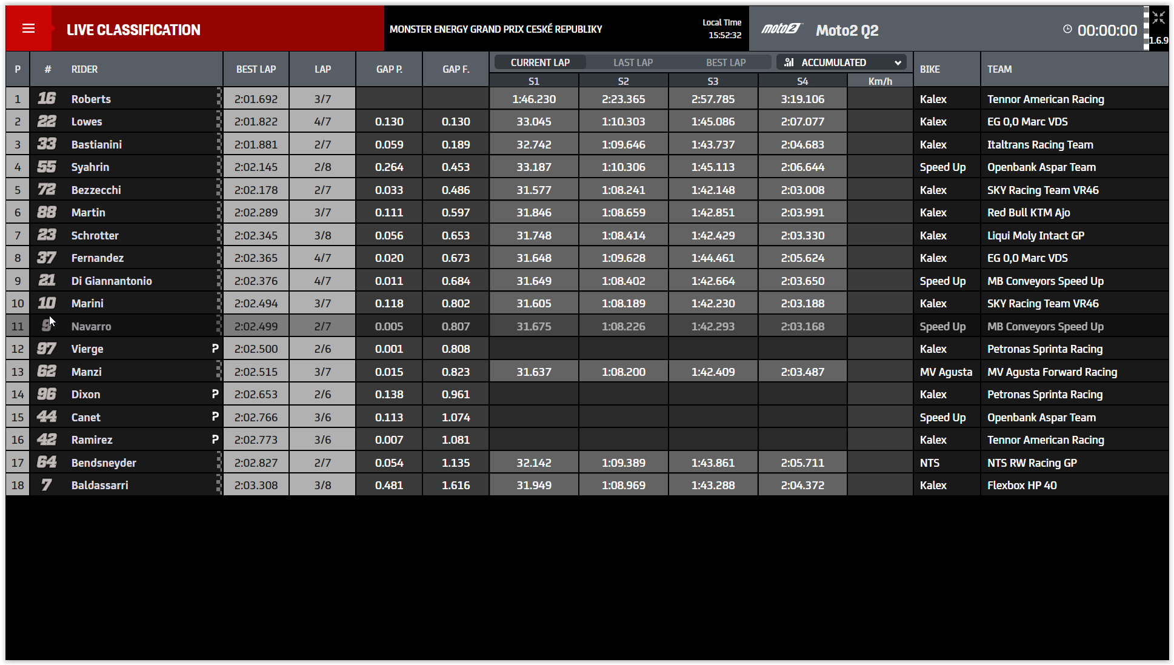Image resolution: width=1174 pixels, height=665 pixels.
Task: Click Dixon's pit 'P' indicator
Action: (x=215, y=394)
